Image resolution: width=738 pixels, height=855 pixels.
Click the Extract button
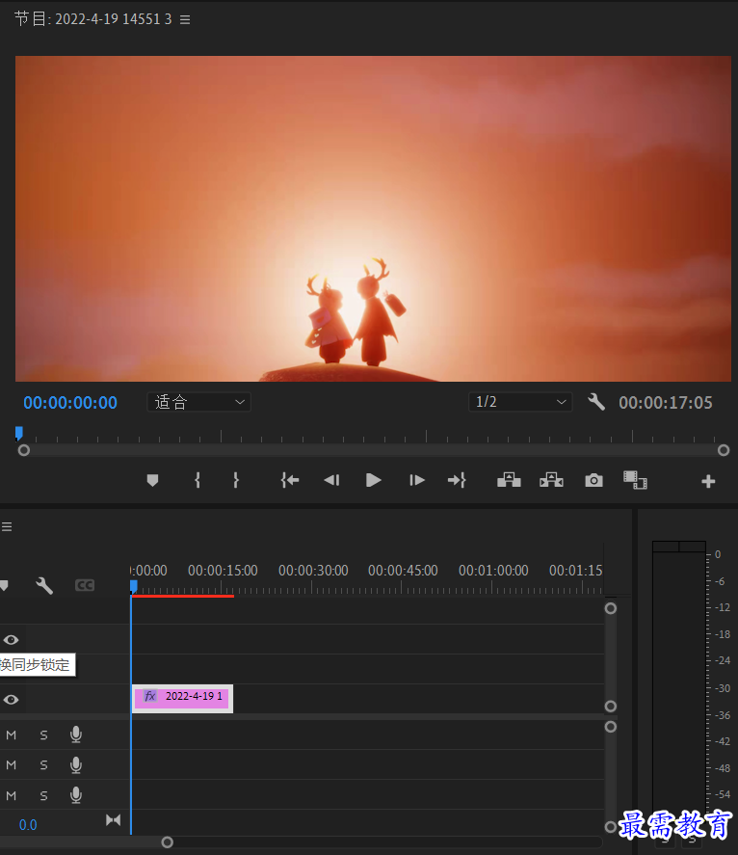(x=552, y=480)
